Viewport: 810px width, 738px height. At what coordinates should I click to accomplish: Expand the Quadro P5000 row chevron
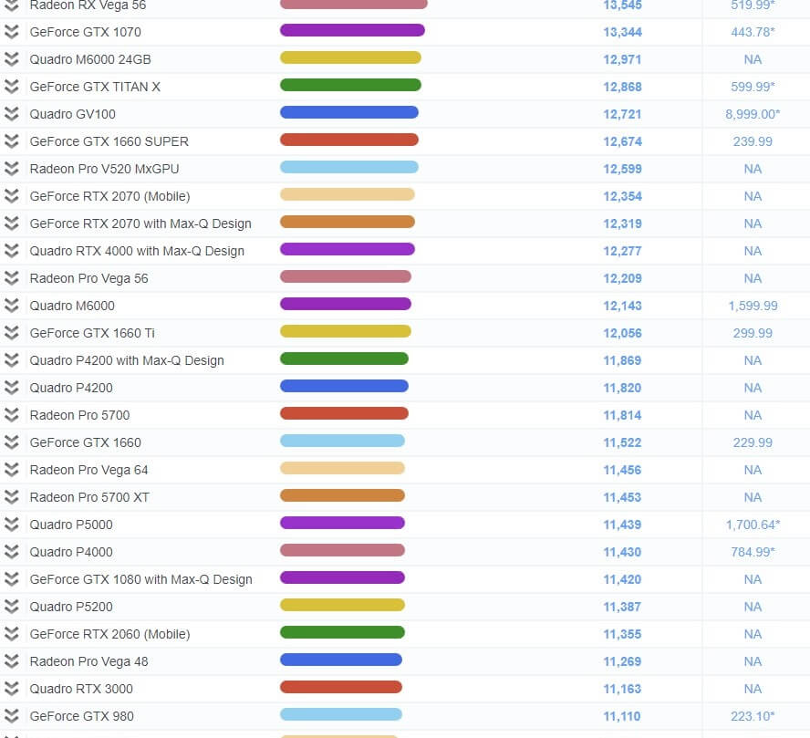tap(11, 525)
